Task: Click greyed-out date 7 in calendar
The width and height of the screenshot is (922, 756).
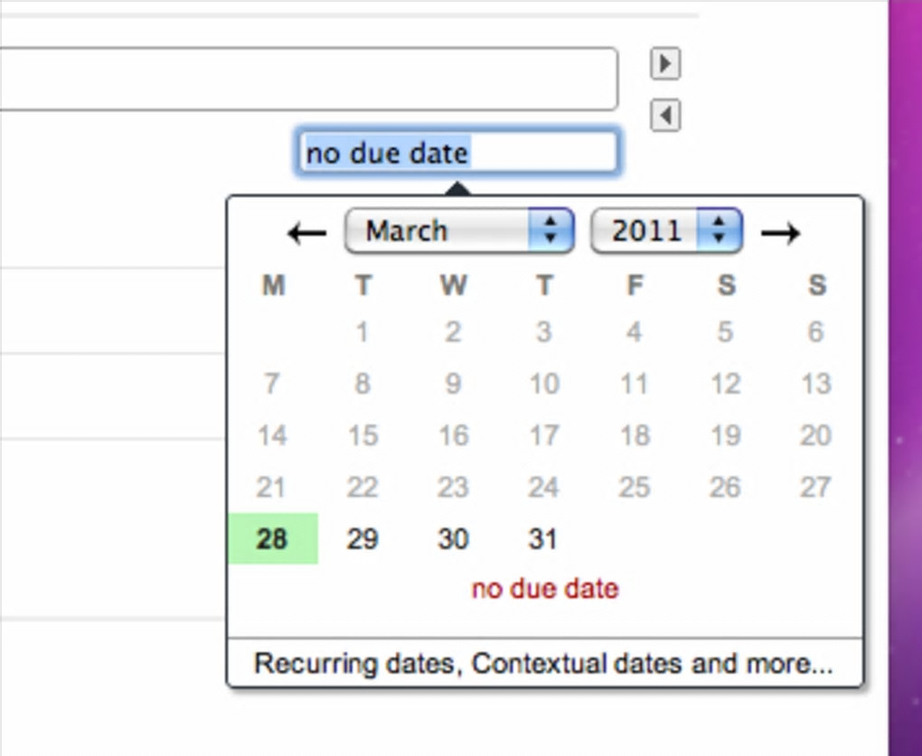Action: point(272,384)
